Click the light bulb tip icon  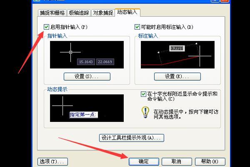click(x=145, y=112)
